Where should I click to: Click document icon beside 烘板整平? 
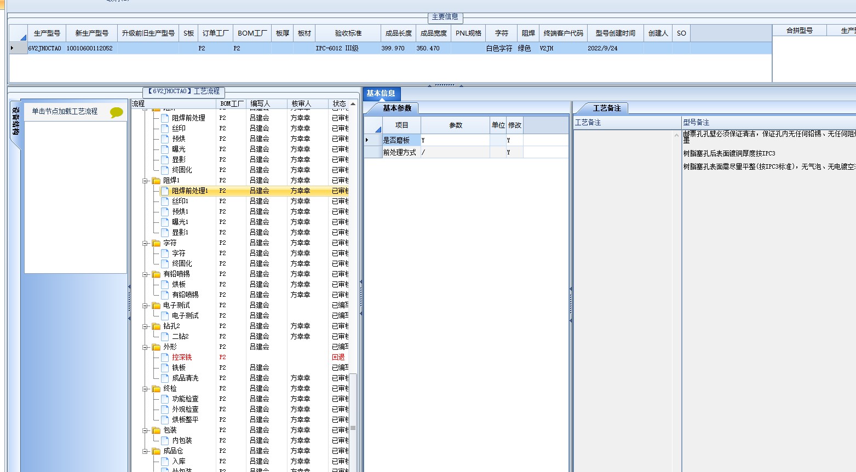click(165, 419)
